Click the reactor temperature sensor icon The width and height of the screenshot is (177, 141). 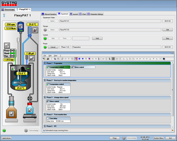click(13, 68)
